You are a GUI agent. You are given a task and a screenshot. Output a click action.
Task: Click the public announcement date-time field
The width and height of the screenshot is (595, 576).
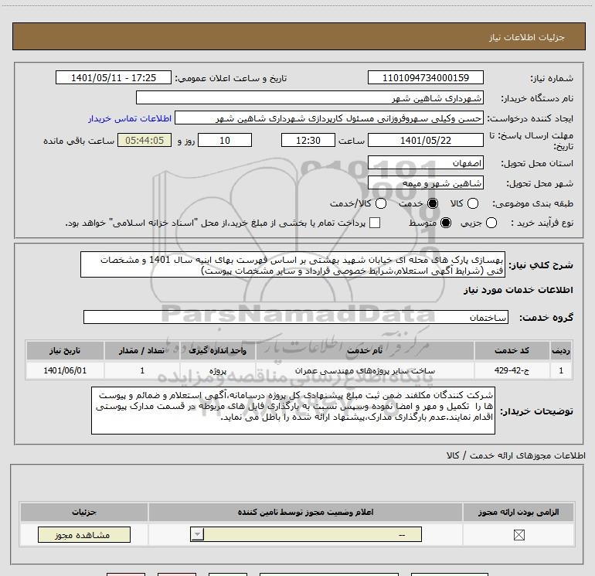pos(114,77)
